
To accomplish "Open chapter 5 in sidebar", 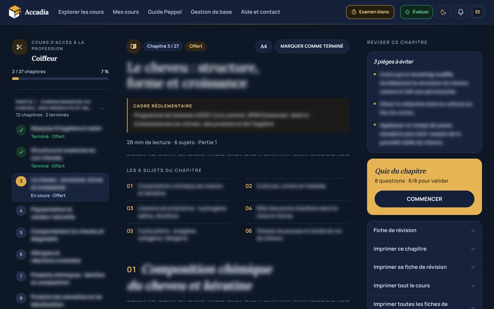I will 60,235.
